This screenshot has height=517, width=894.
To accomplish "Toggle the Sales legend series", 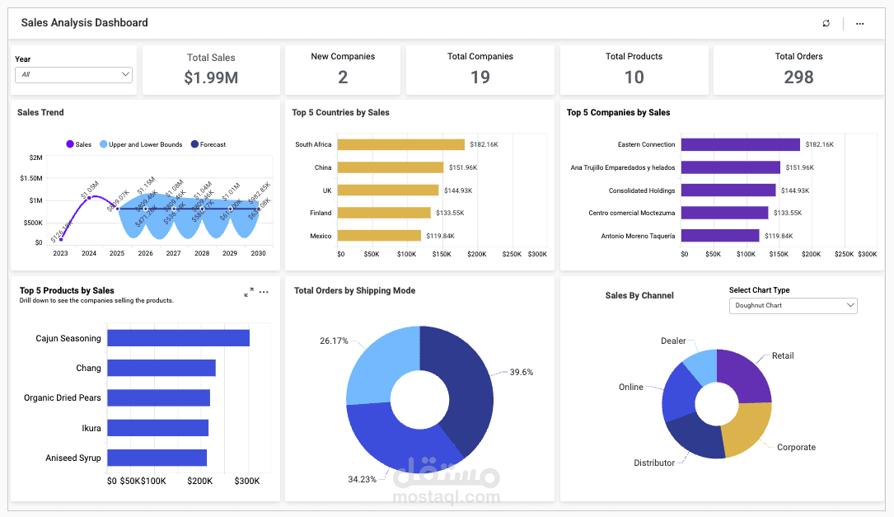I will click(78, 144).
